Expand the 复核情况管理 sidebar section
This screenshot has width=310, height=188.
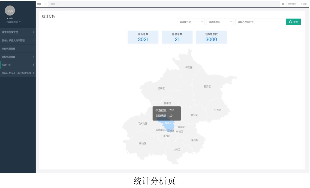pyautogui.click(x=16, y=57)
